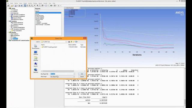The width and height of the screenshot is (192, 108).
Task: Open the Surface menu
Action: (x=30, y=3)
